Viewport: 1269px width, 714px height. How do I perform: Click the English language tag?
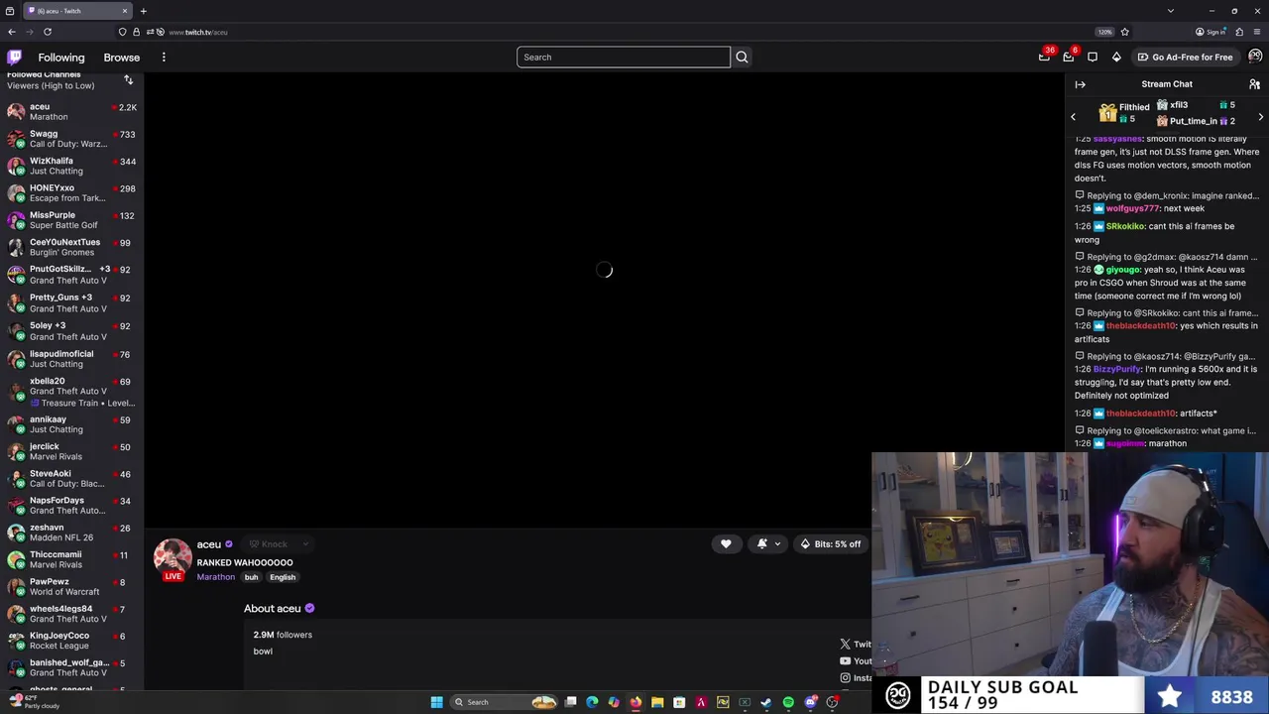283,577
